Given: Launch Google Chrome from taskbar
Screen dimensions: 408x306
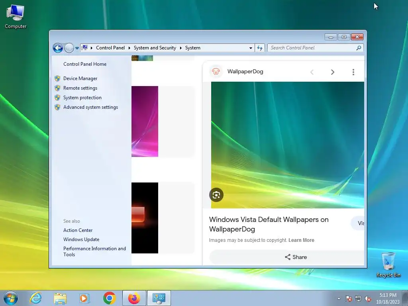Looking at the screenshot, I should 109,298.
